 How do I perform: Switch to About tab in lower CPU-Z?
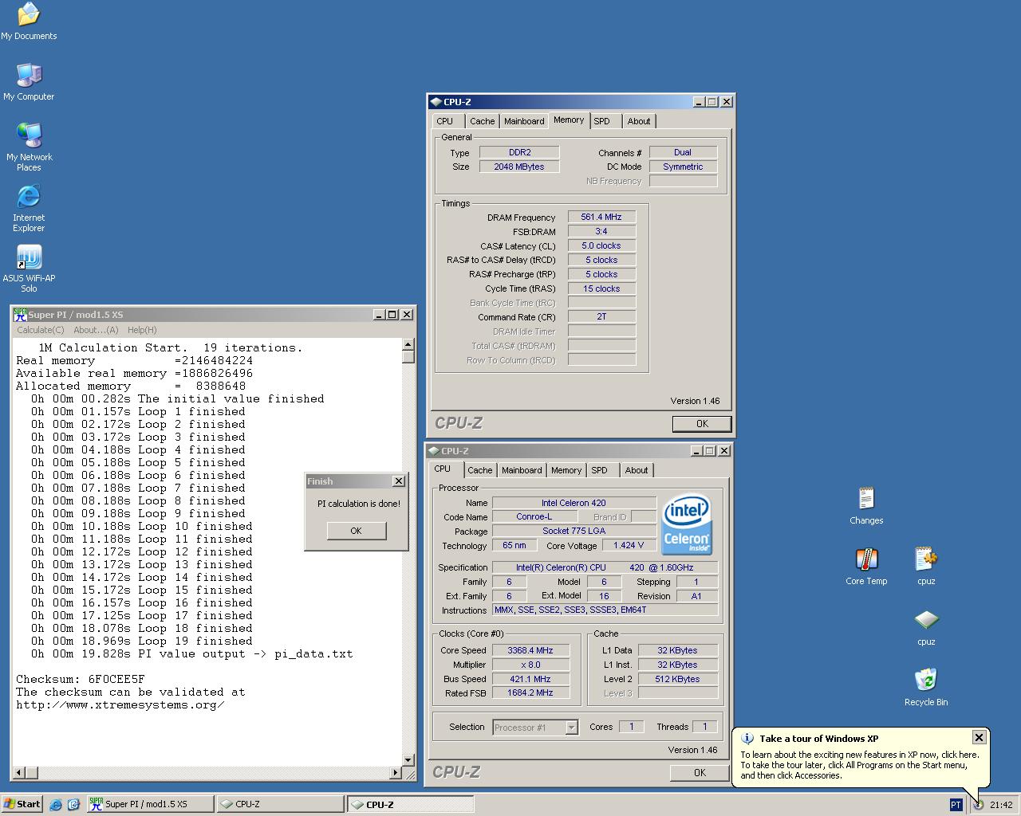click(x=637, y=470)
